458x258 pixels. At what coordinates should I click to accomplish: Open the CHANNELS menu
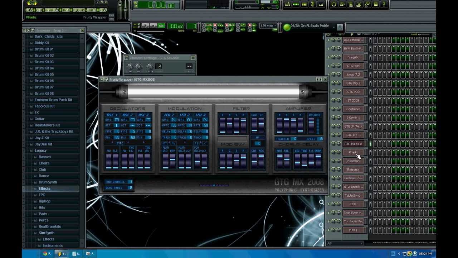pyautogui.click(x=52, y=10)
